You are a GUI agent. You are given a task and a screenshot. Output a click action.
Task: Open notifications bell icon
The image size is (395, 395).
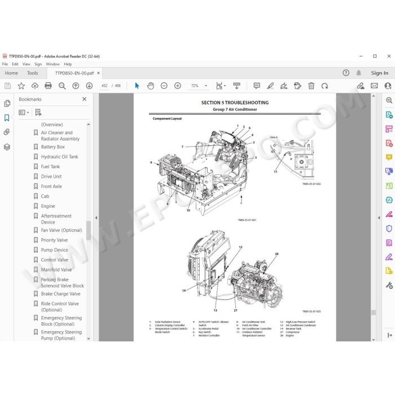[x=359, y=73]
